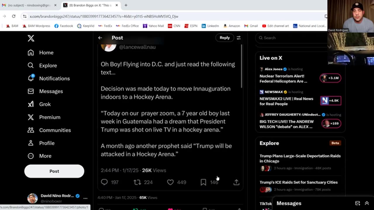Open reply filter settings icon

[239, 38]
